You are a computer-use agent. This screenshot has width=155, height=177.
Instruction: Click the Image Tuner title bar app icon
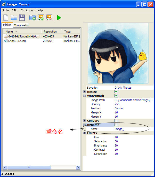point(4,4)
